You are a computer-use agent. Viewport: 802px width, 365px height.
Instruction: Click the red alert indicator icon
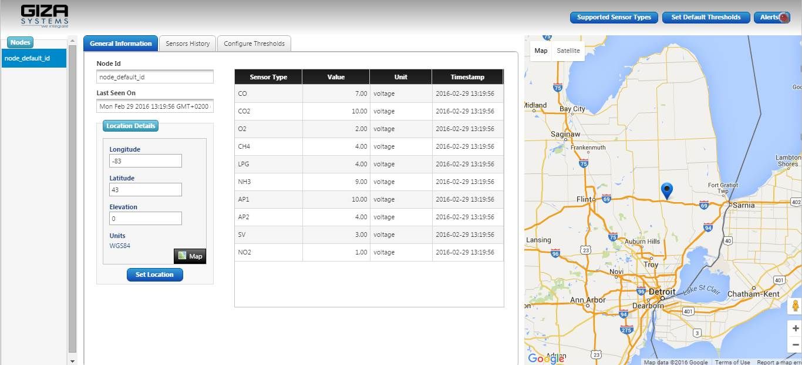pos(783,18)
